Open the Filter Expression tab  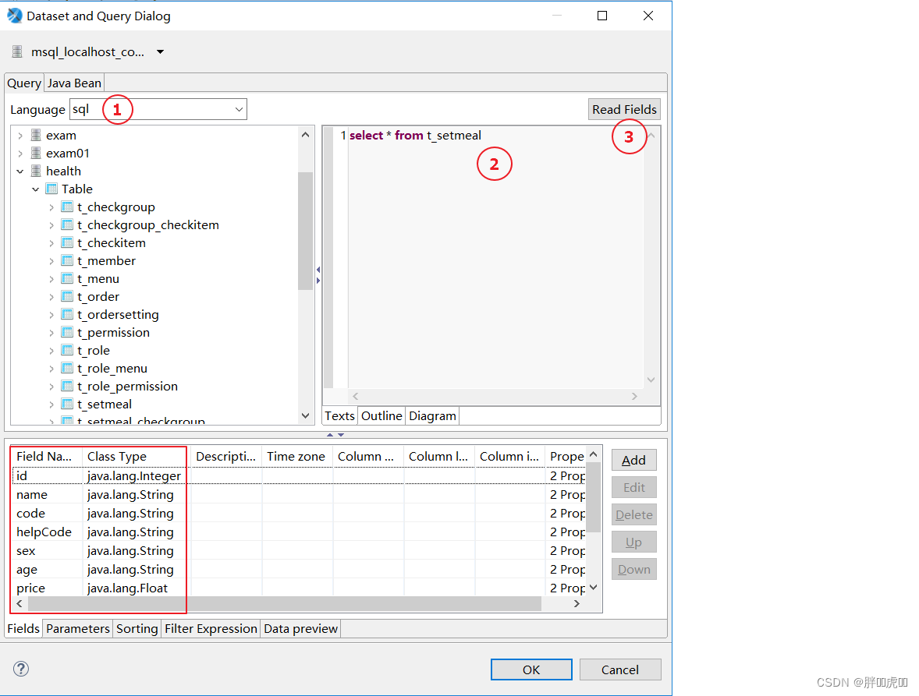(211, 629)
